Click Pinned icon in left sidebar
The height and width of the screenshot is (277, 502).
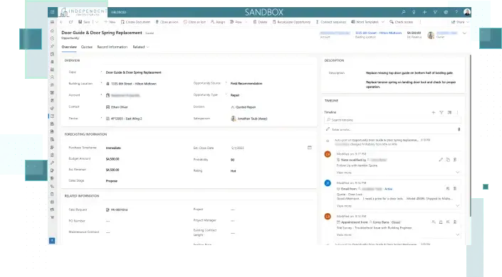pyautogui.click(x=52, y=46)
